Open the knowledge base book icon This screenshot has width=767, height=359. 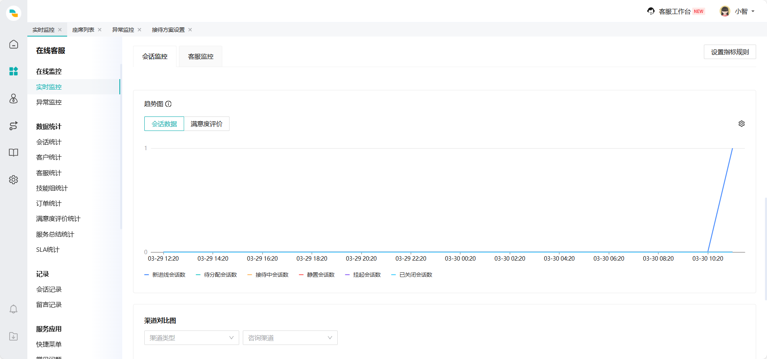[x=14, y=153]
